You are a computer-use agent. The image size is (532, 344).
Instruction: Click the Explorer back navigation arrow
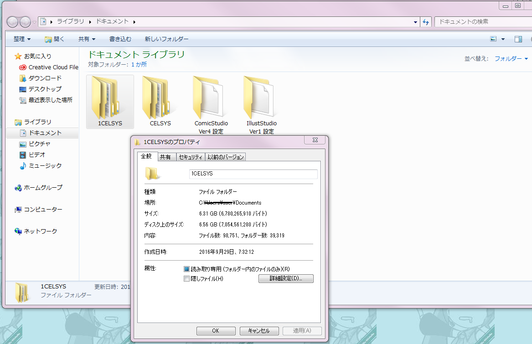point(13,22)
